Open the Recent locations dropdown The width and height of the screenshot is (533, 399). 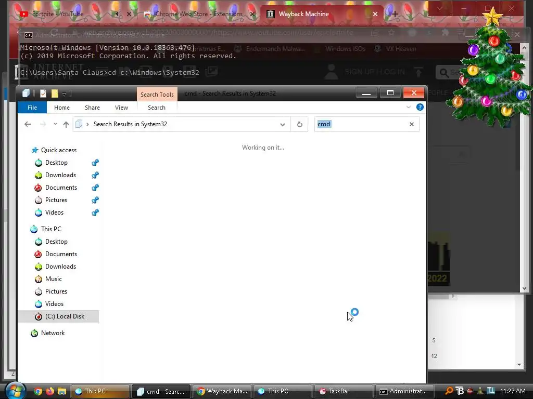coord(55,124)
